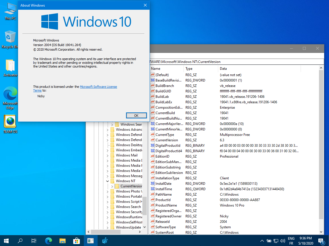Select the EditionID value name

[x=162, y=156]
